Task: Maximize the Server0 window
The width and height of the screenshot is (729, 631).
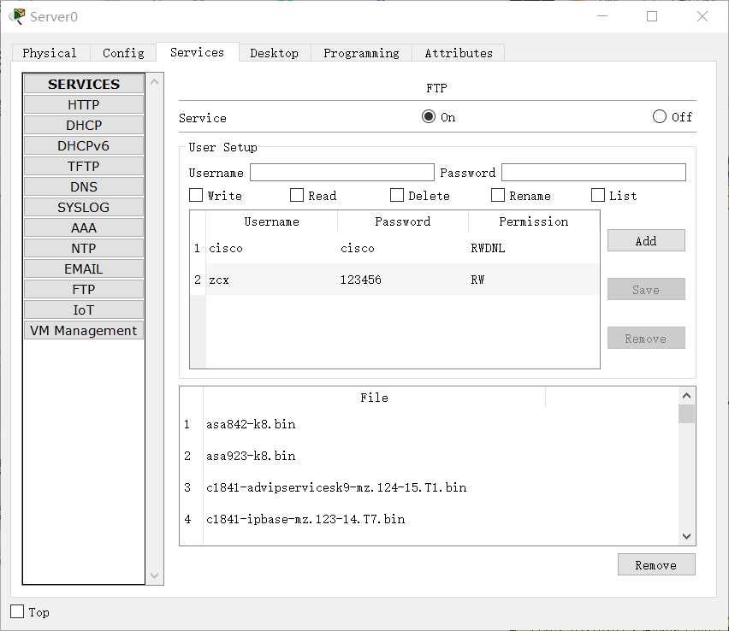Action: (x=652, y=16)
